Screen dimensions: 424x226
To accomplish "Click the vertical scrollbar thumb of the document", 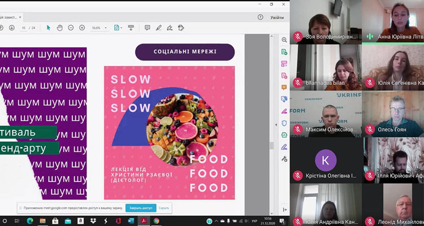I will tap(272, 146).
